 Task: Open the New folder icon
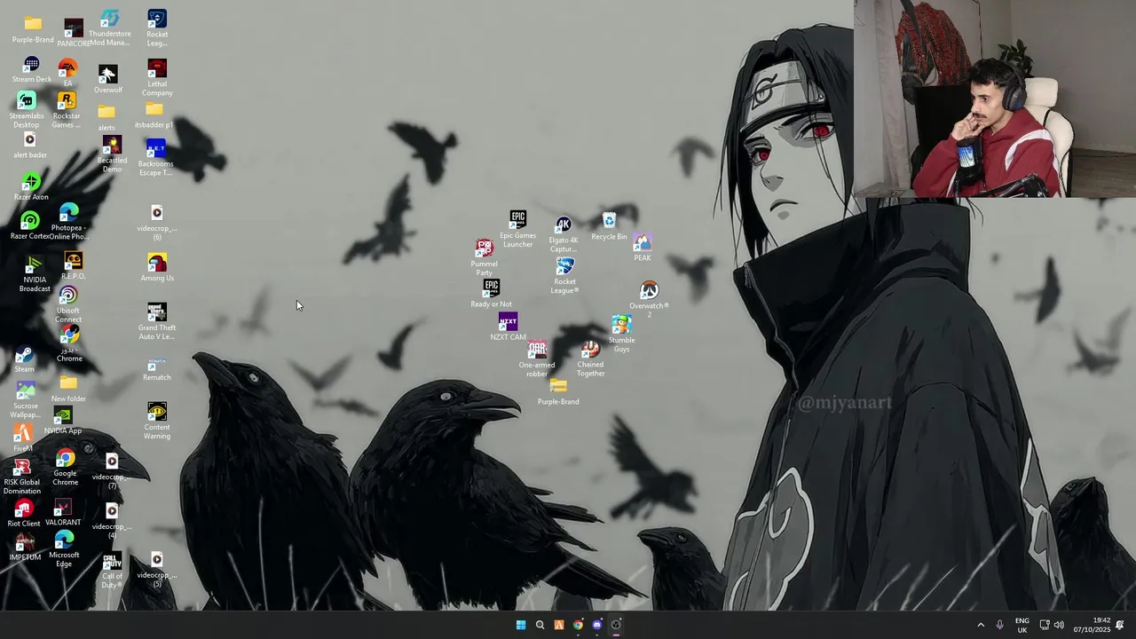(68, 389)
